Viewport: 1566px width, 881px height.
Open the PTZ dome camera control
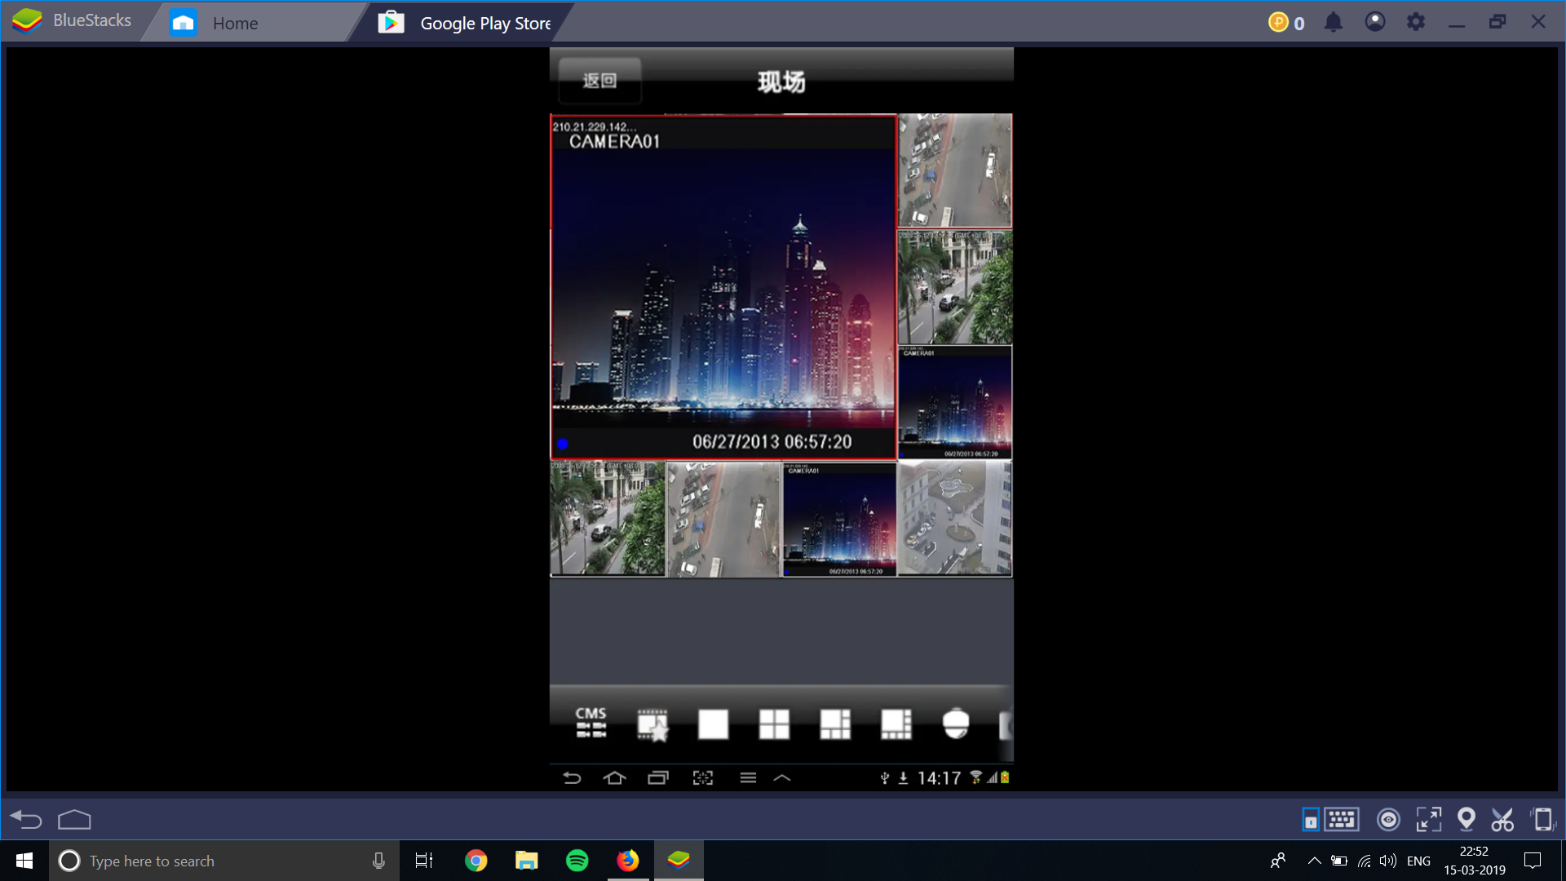(956, 724)
